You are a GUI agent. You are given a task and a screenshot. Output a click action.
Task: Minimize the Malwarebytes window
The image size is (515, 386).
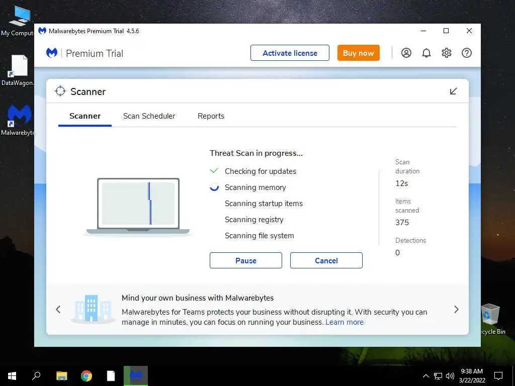(x=423, y=31)
